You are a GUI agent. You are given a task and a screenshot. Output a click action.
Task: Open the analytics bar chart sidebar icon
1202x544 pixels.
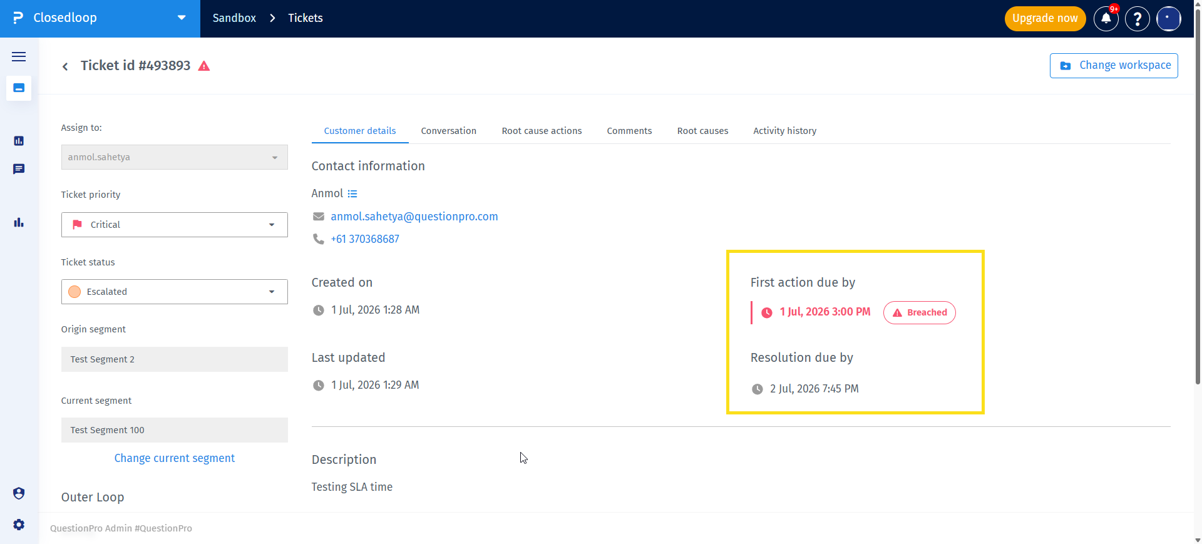pos(19,222)
